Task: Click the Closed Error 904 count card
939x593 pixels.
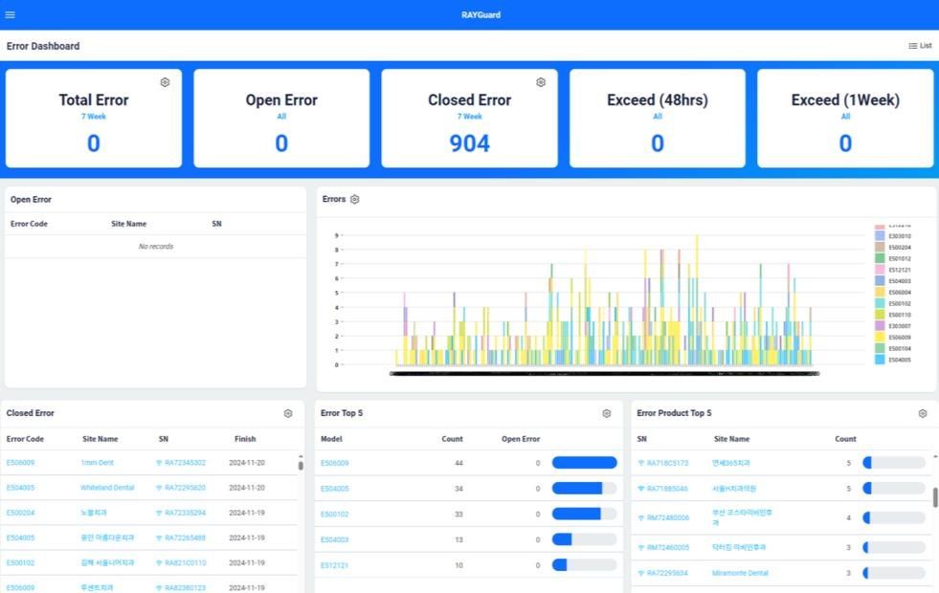Action: pos(469,119)
